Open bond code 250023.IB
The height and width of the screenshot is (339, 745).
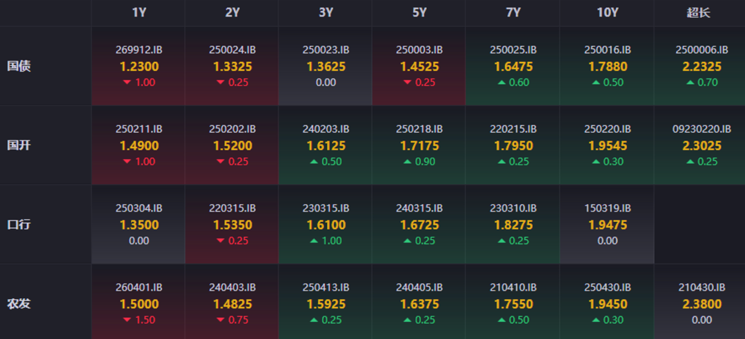(326, 50)
